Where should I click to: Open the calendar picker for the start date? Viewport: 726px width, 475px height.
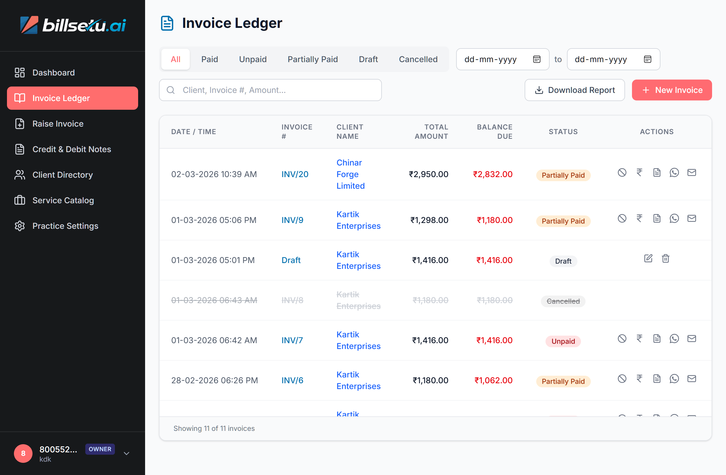tap(537, 59)
